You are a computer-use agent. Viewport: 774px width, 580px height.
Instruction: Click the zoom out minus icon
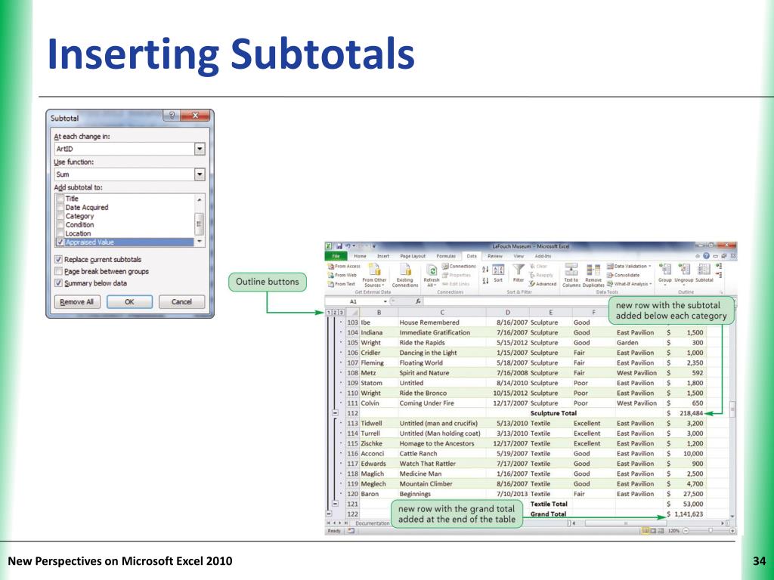tap(686, 531)
